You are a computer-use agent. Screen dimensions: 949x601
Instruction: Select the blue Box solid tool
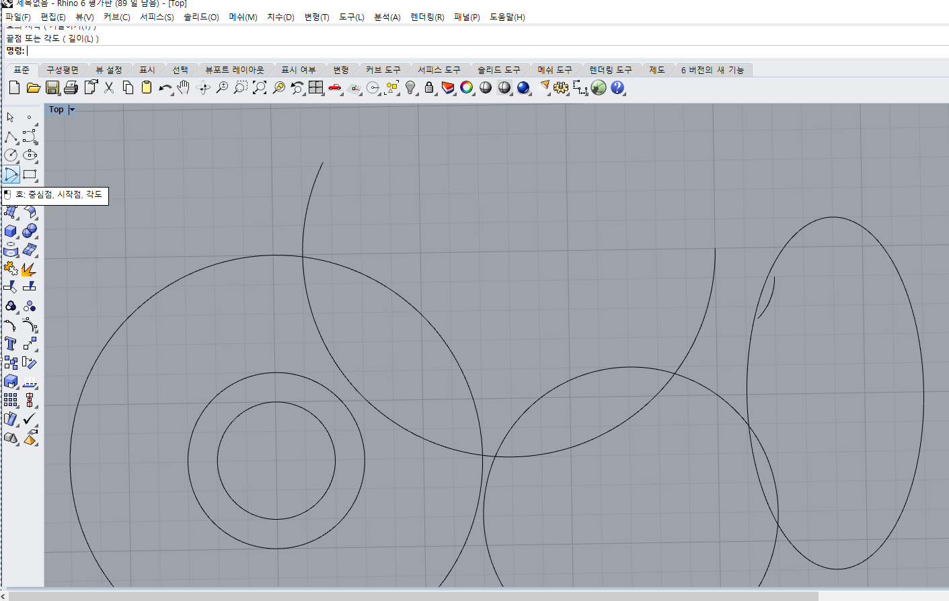click(x=11, y=231)
